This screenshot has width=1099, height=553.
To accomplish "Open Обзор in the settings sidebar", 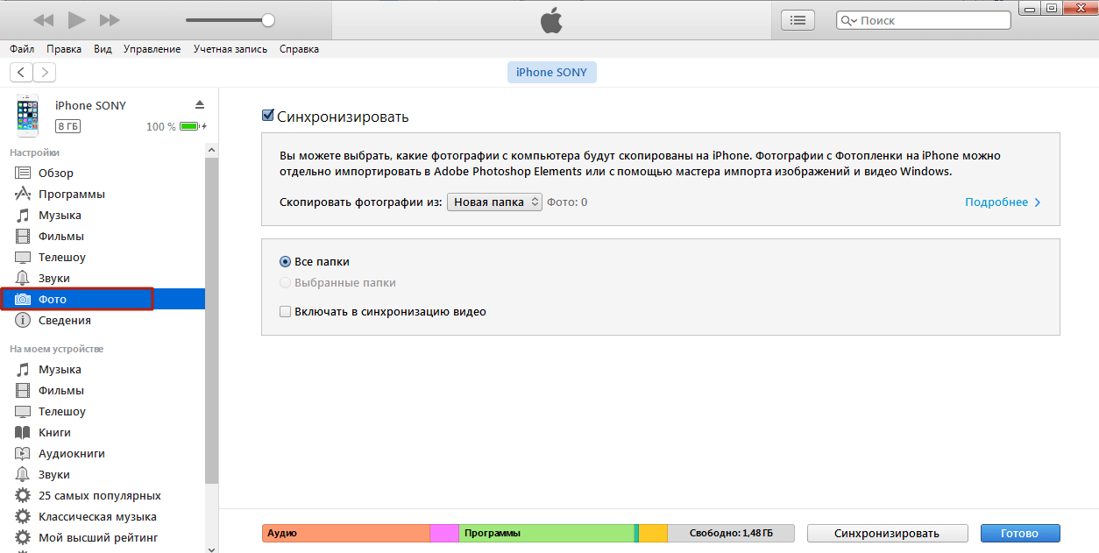I will coord(103,173).
